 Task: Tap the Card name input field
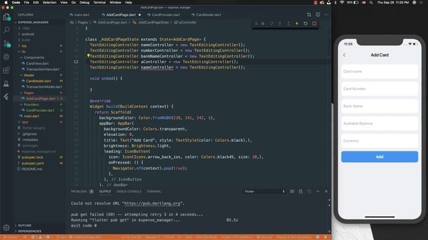coord(379,71)
